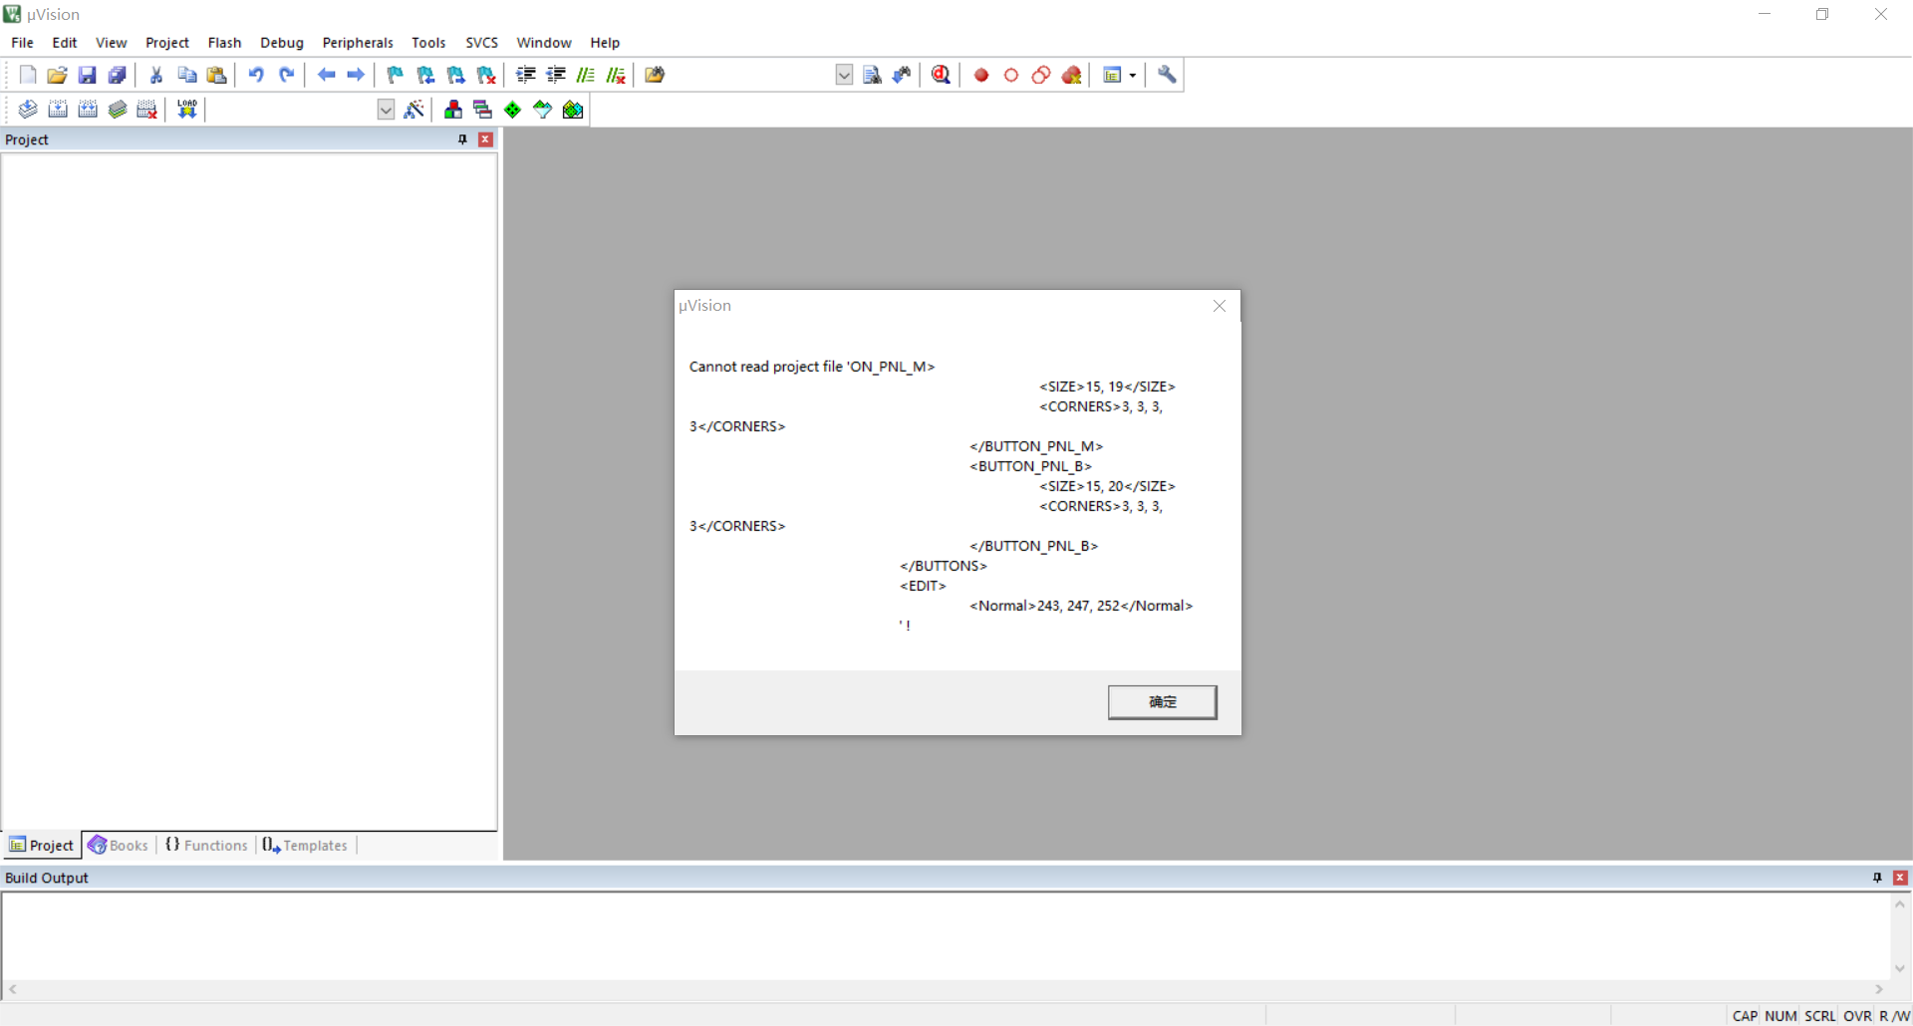Open the View menu
The height and width of the screenshot is (1026, 1913).
[112, 43]
